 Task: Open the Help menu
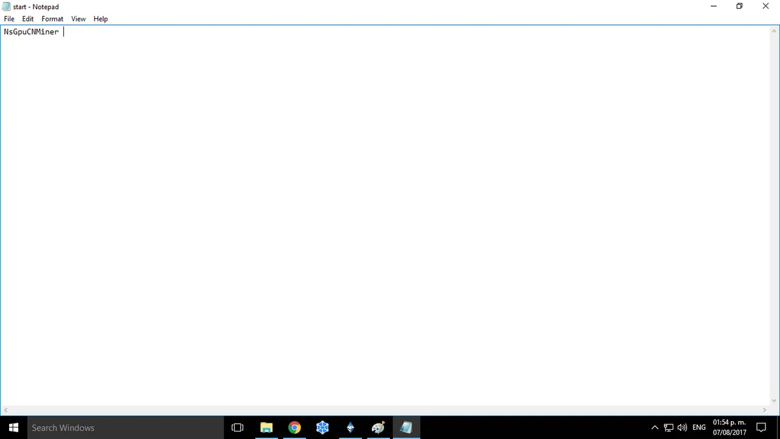[101, 19]
